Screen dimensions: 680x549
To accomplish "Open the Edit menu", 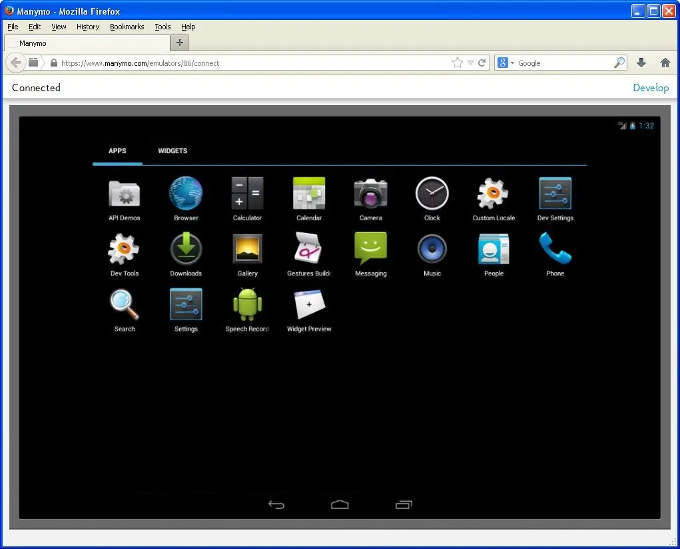I will point(35,27).
